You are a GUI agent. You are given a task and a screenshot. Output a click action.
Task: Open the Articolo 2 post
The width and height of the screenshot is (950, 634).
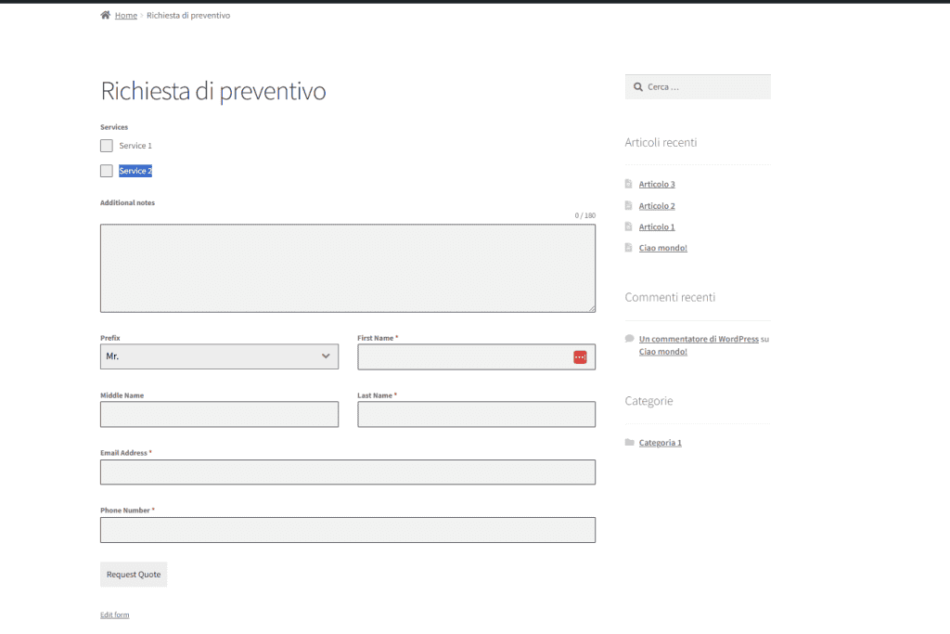click(x=657, y=205)
